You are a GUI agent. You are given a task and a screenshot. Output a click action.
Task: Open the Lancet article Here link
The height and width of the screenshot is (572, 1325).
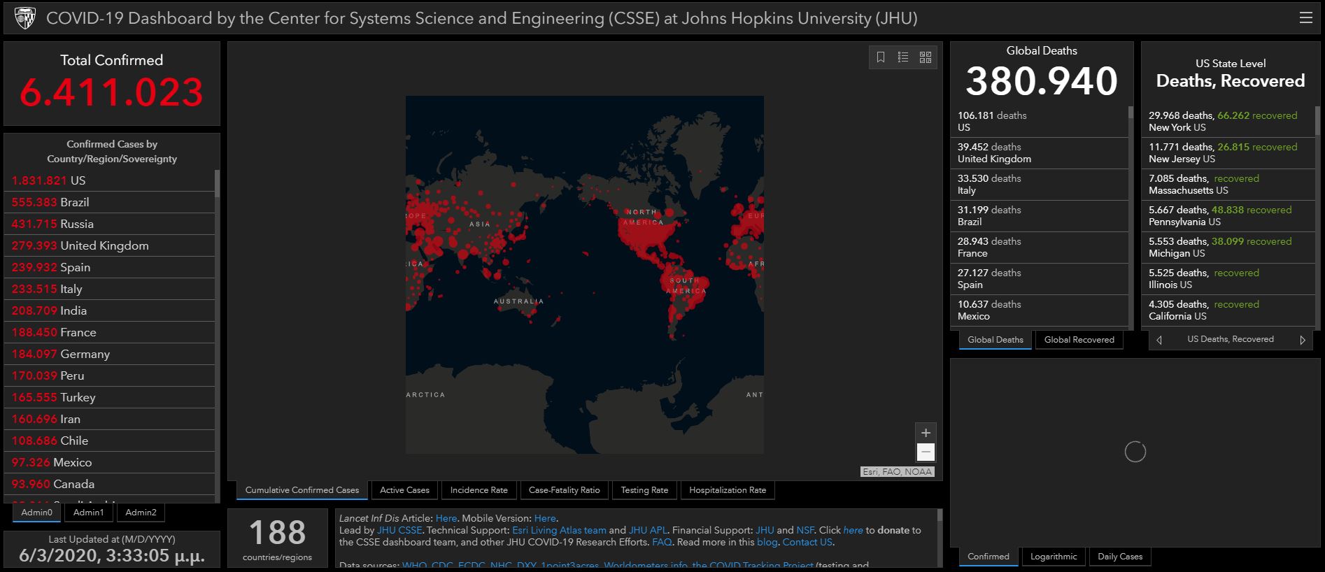(446, 518)
